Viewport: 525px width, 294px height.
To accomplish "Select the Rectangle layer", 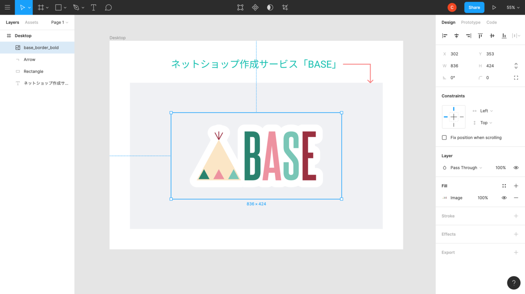I will coord(37,71).
